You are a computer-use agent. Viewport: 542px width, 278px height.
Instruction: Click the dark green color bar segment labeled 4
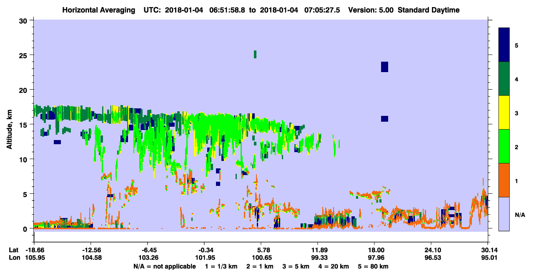click(x=504, y=78)
